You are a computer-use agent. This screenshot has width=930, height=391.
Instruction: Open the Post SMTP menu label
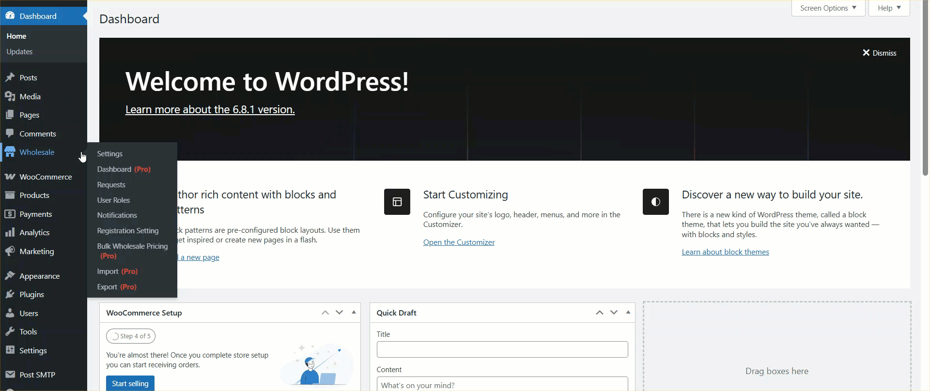pyautogui.click(x=38, y=375)
